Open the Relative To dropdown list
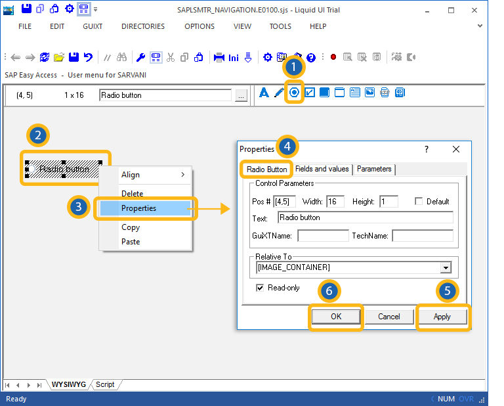The image size is (504, 406). pos(446,267)
